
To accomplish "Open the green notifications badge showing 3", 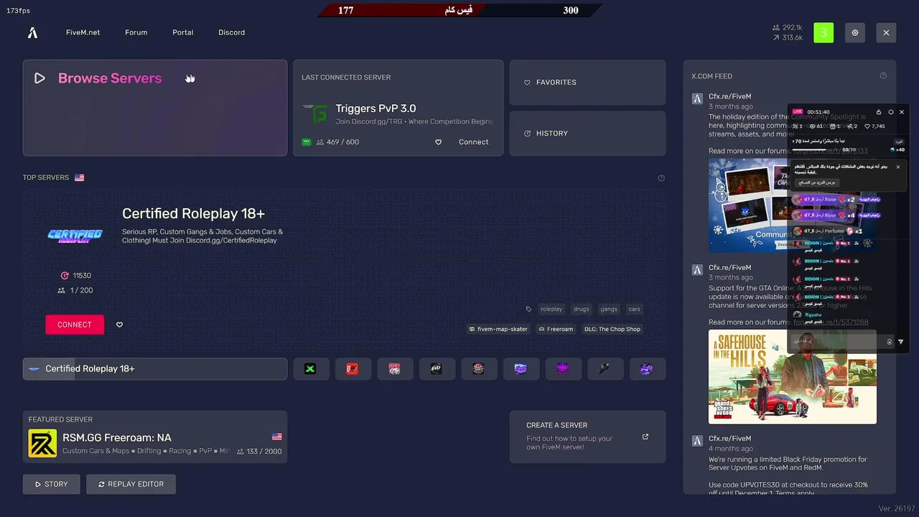I will tap(824, 32).
